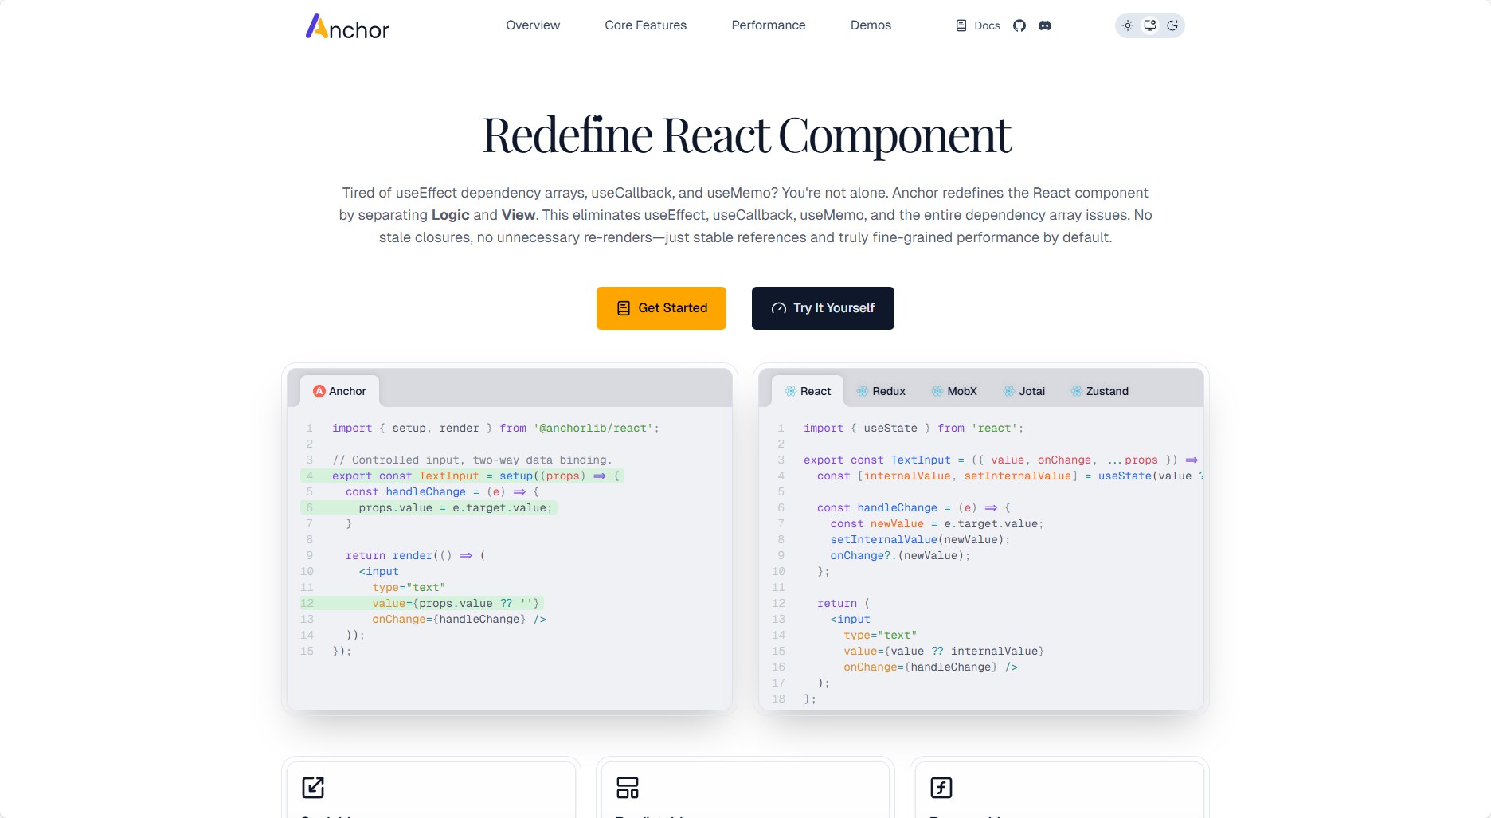Select the React tab in the comparison panel
Image resolution: width=1491 pixels, height=818 pixels.
coord(809,390)
